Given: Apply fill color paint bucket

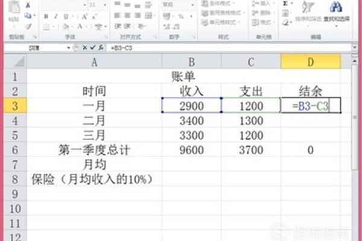Looking at the screenshot, I should point(66,27).
